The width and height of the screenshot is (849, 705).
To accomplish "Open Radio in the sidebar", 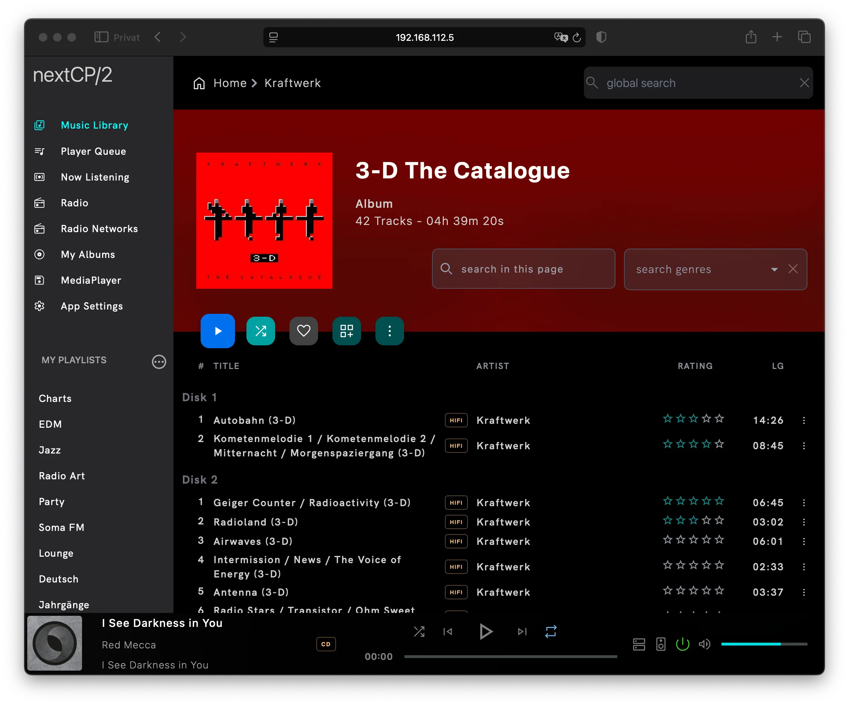I will pyautogui.click(x=75, y=203).
